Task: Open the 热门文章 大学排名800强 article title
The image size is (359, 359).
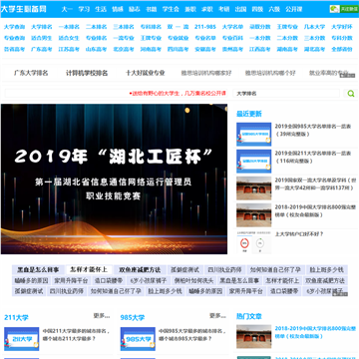Action: coord(315,332)
